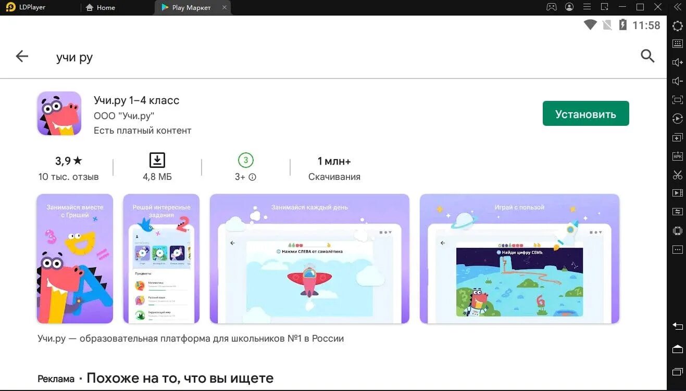Click the Установить install button
Image resolution: width=686 pixels, height=391 pixels.
(585, 114)
